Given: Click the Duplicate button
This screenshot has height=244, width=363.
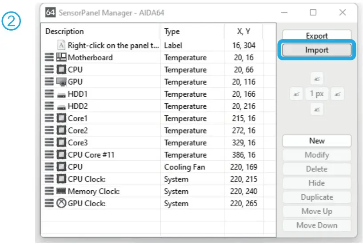Looking at the screenshot, I should pos(316,197).
